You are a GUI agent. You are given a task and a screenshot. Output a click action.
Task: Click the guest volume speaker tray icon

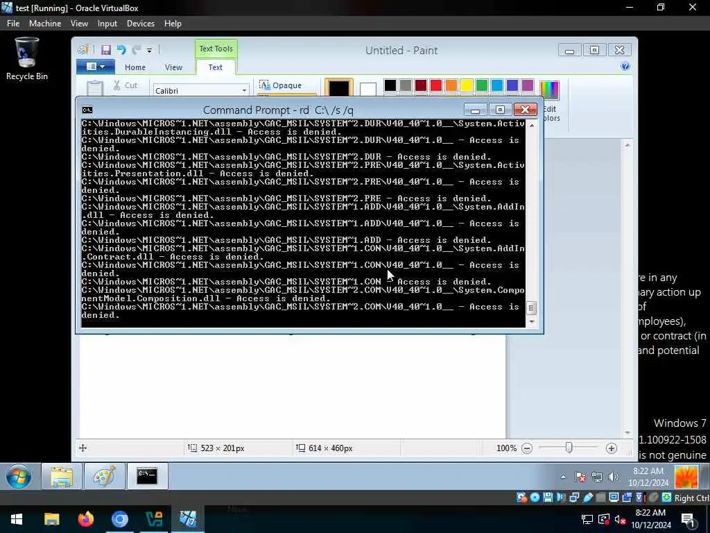pyautogui.click(x=614, y=477)
